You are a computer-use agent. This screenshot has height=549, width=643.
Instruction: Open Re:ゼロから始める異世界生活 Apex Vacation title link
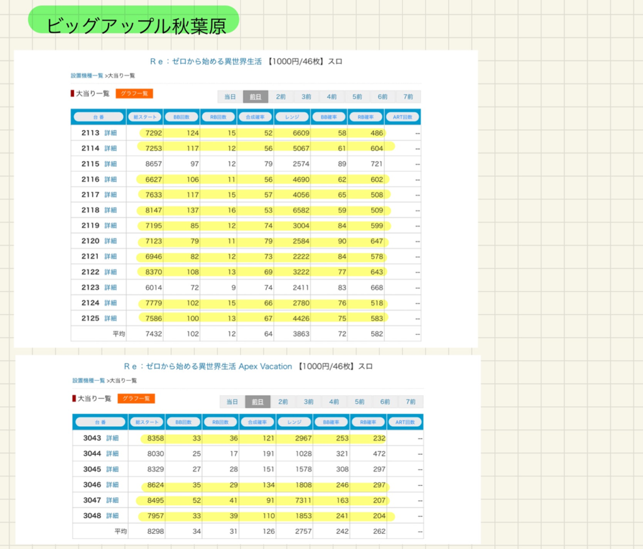pyautogui.click(x=208, y=366)
